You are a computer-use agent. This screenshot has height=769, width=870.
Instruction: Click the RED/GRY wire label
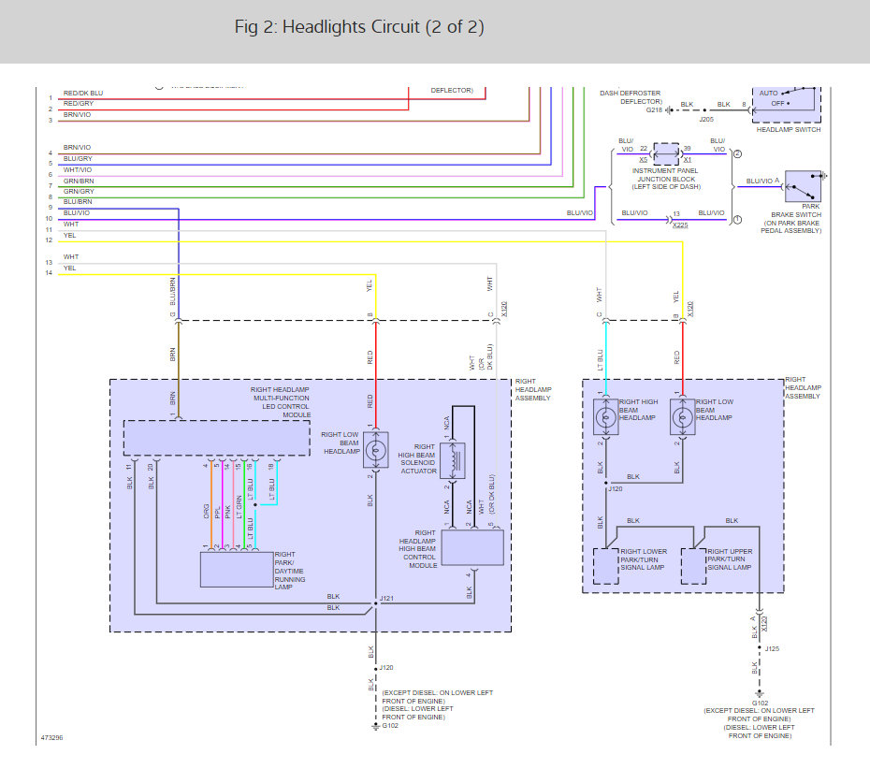[x=79, y=104]
